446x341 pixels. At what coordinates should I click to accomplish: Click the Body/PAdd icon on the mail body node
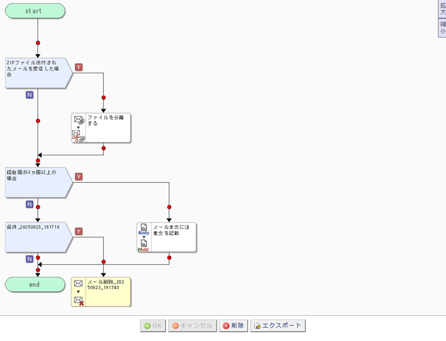pos(144,238)
